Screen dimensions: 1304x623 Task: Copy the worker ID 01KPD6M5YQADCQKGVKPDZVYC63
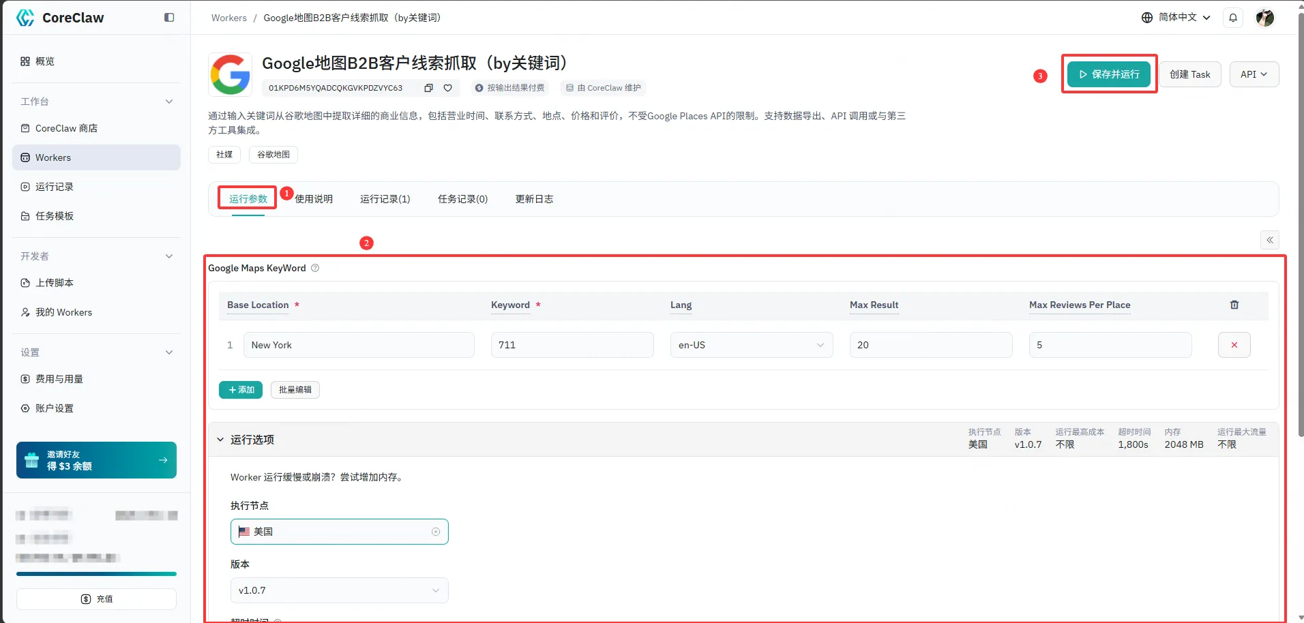(x=428, y=88)
